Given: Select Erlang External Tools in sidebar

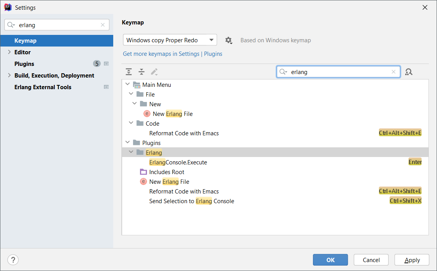Looking at the screenshot, I should click(x=57, y=87).
